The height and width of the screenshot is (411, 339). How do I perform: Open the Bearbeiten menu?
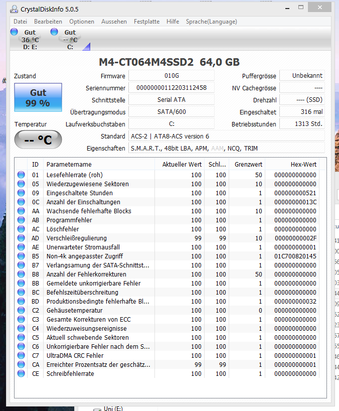(x=48, y=22)
